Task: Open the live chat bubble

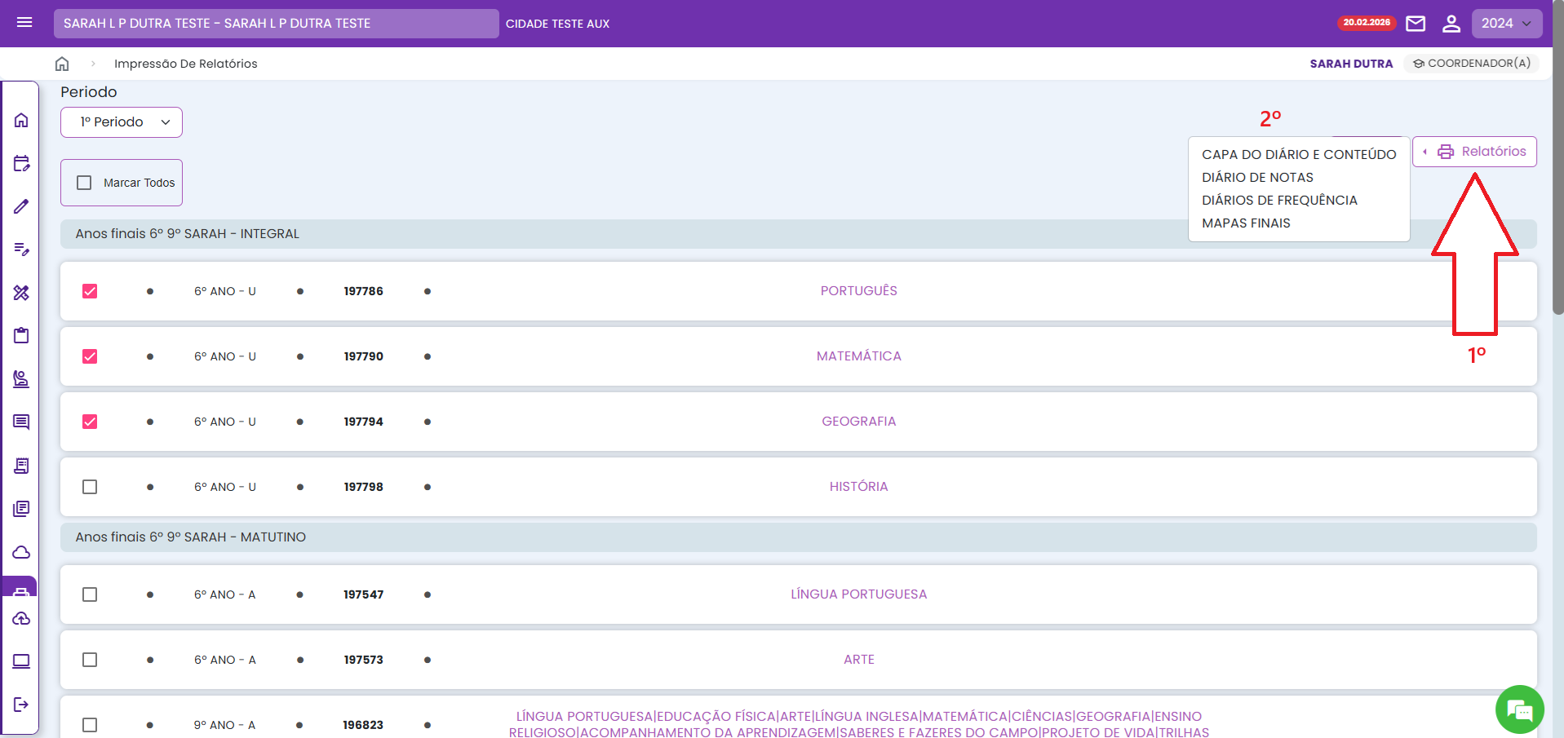Action: [x=1519, y=709]
